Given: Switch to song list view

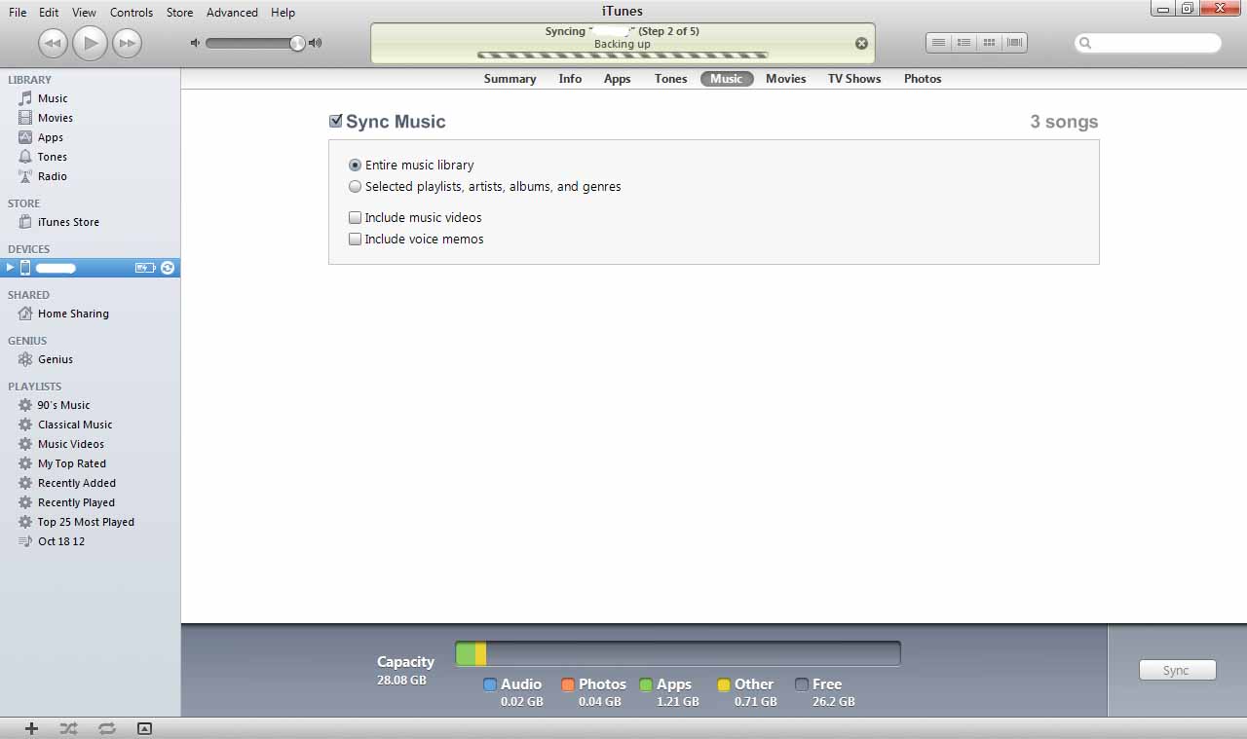Looking at the screenshot, I should pyautogui.click(x=938, y=43).
